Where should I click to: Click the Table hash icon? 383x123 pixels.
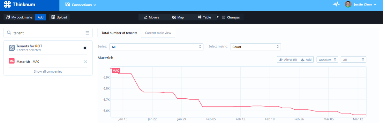(199, 17)
